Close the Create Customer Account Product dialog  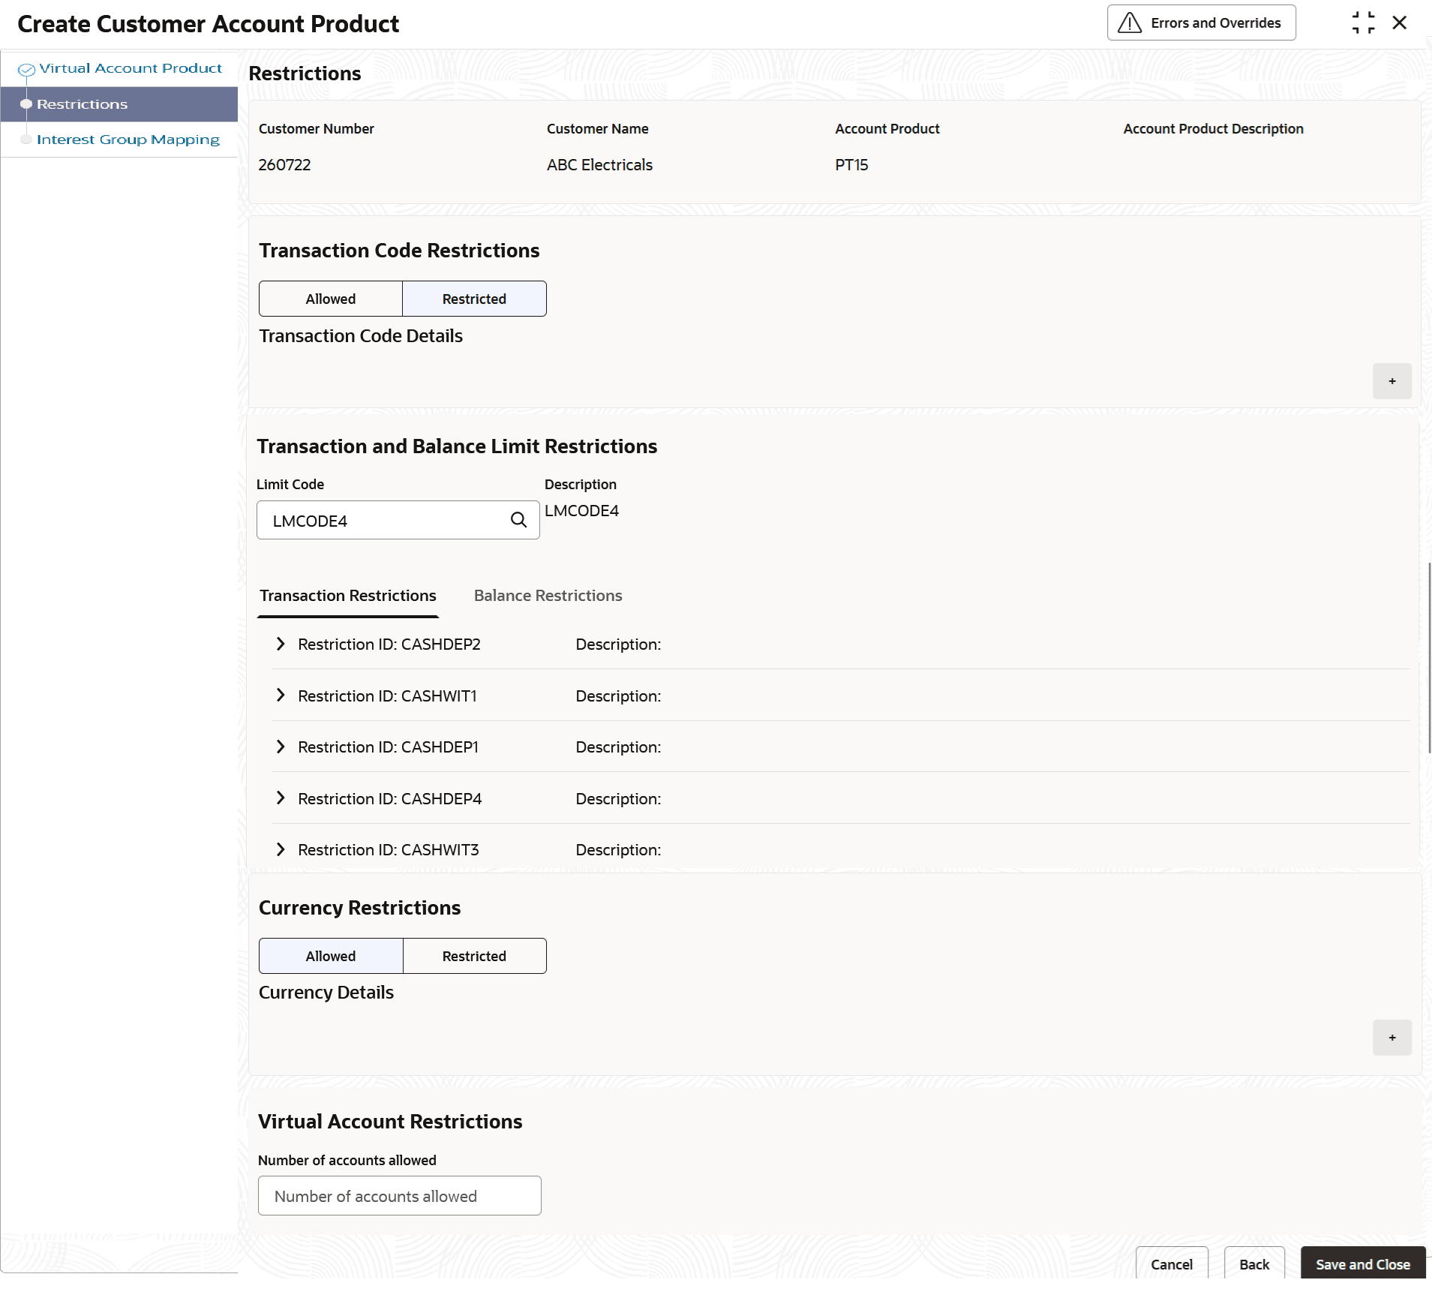(1400, 23)
